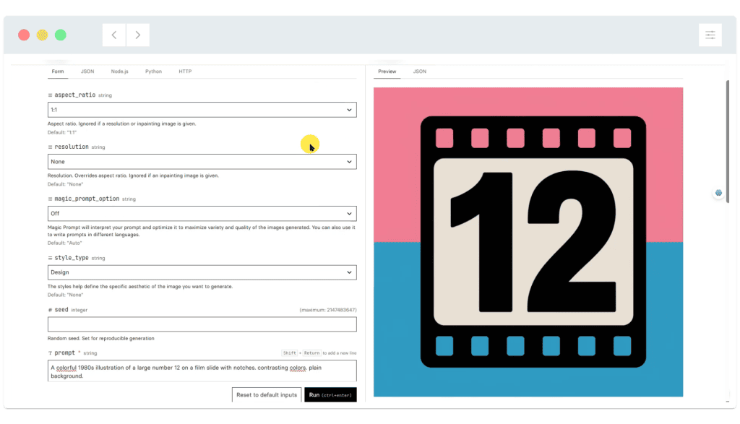This screenshot has height=424, width=740.
Task: Click the green maximize window button
Action: [61, 35]
